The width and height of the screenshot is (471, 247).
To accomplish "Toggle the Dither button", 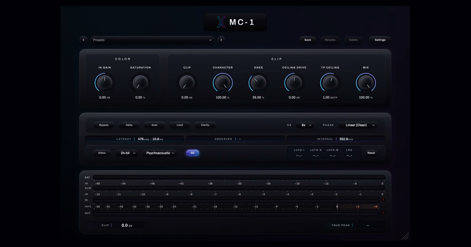I will coord(102,153).
